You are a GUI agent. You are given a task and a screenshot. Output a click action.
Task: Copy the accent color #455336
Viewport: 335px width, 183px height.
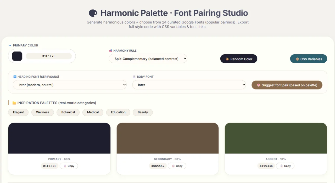coord(285,166)
